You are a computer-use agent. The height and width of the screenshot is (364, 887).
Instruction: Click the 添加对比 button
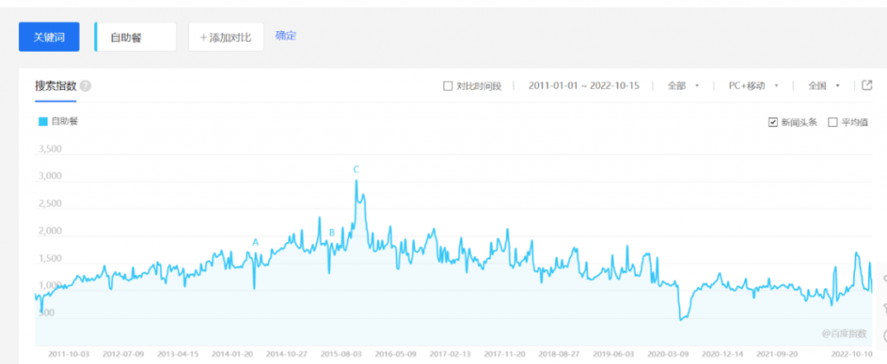click(226, 37)
